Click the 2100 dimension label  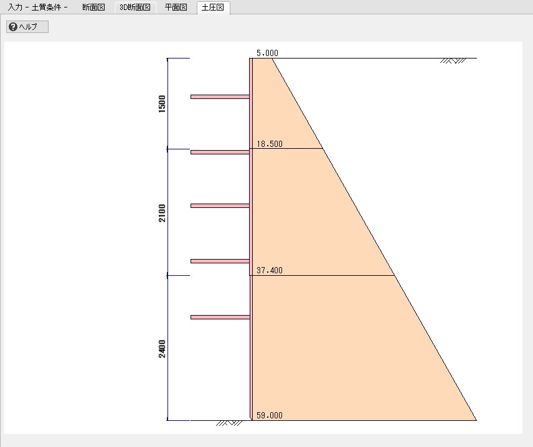pyautogui.click(x=162, y=213)
